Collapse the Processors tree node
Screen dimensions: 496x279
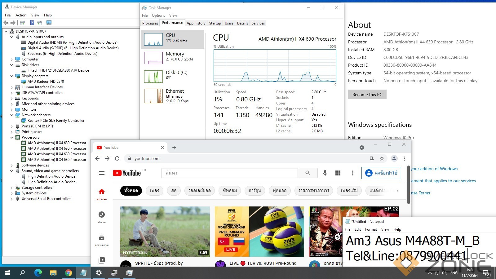click(12, 137)
